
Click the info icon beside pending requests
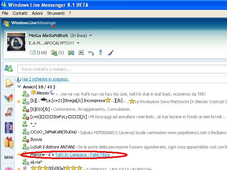[x=18, y=79]
